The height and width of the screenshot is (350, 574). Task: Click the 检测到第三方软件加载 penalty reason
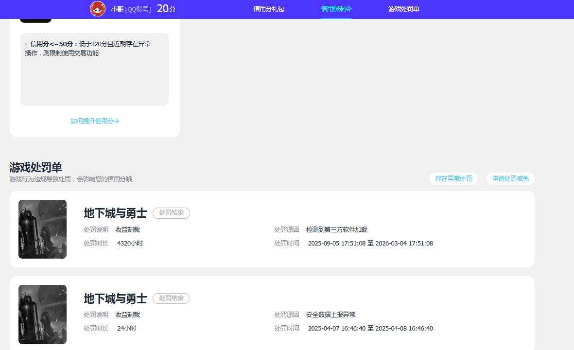(337, 229)
